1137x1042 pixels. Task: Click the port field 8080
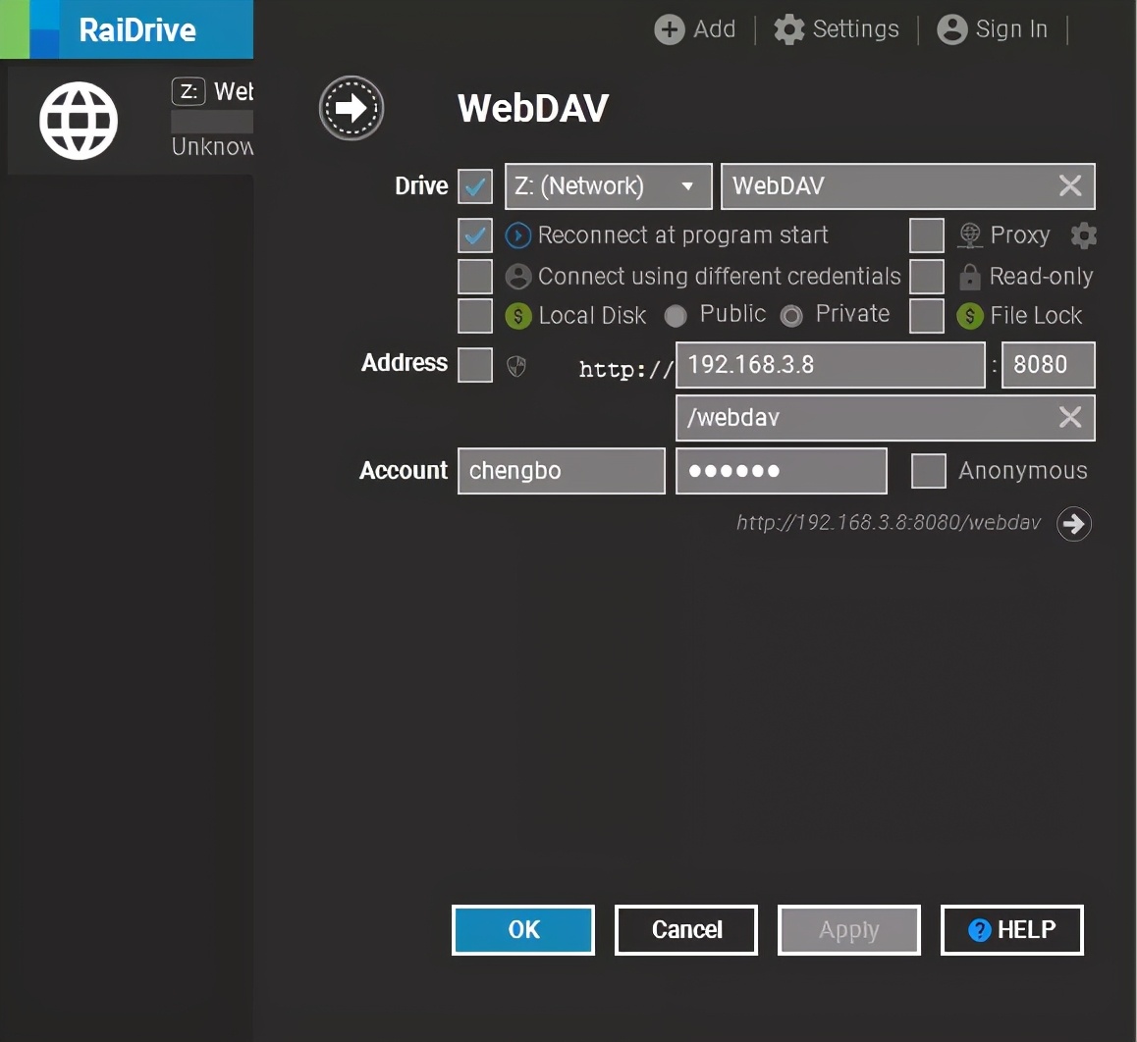(1048, 364)
